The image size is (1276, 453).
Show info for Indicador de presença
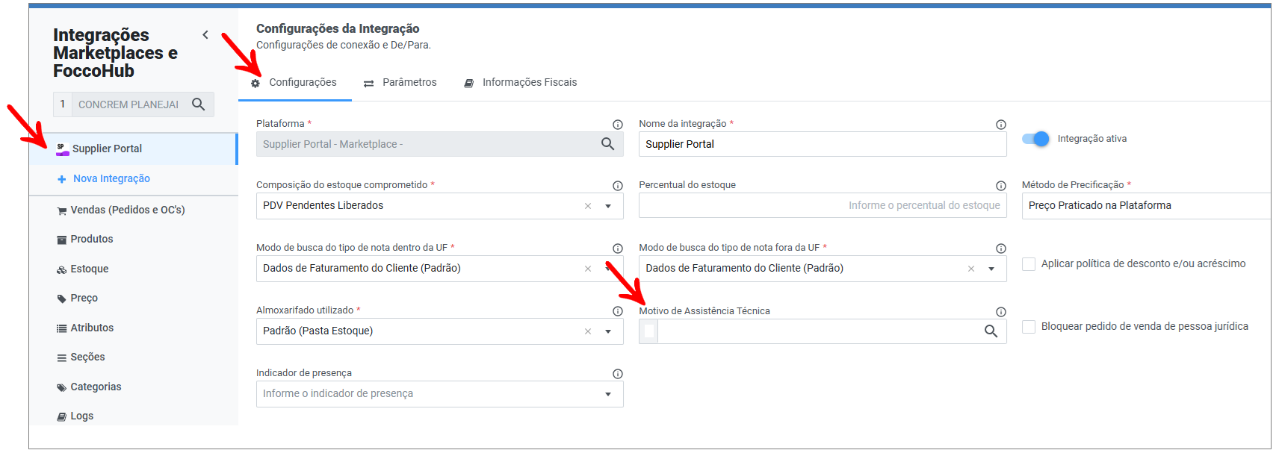coord(618,374)
